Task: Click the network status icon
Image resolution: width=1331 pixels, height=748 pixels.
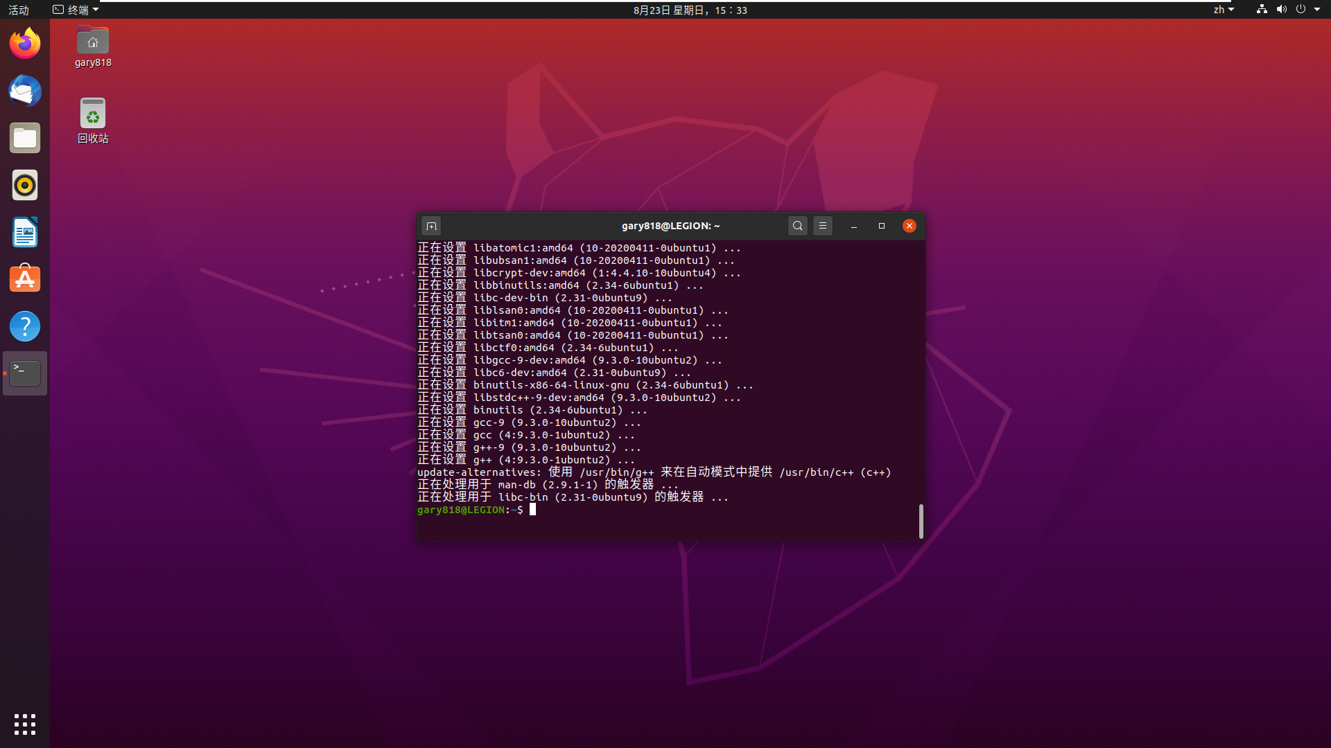Action: 1262,10
